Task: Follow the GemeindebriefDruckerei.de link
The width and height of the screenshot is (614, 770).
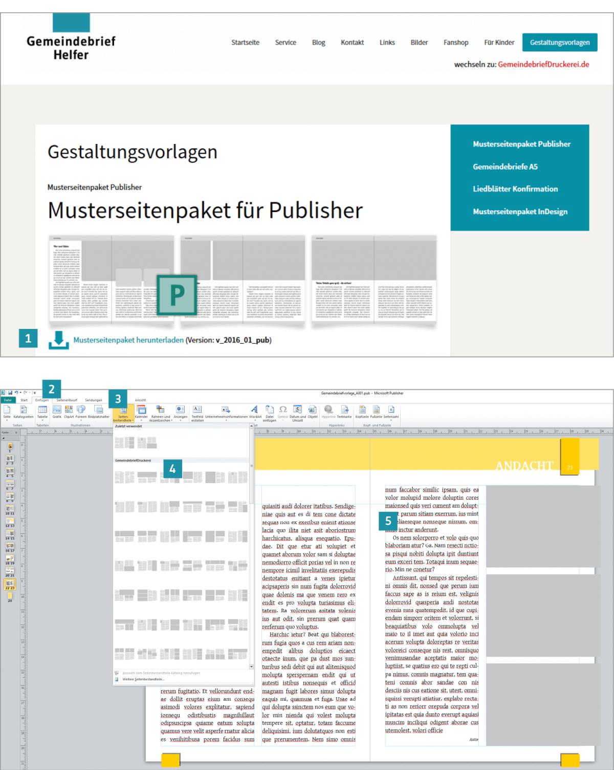Action: coord(543,65)
